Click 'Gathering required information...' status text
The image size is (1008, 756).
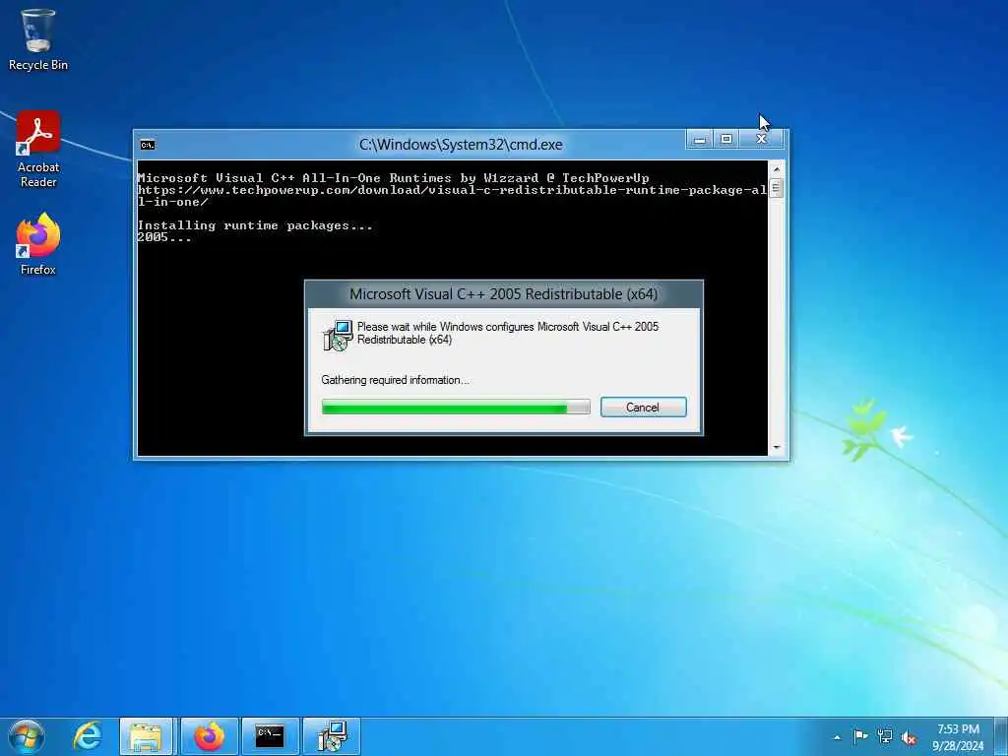tap(396, 380)
